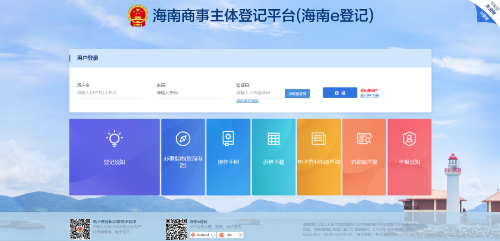The width and height of the screenshot is (500, 241).
Task: Open the 表格下载 tile label
Action: tap(274, 162)
